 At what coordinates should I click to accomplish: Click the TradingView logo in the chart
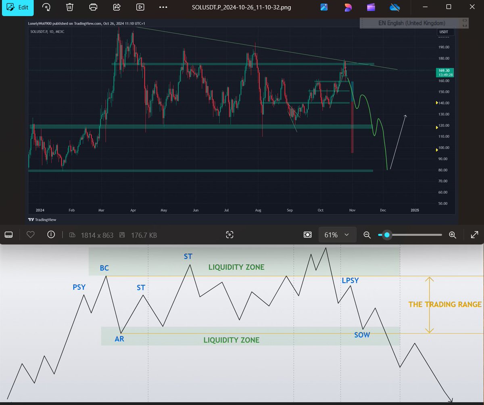pos(42,220)
